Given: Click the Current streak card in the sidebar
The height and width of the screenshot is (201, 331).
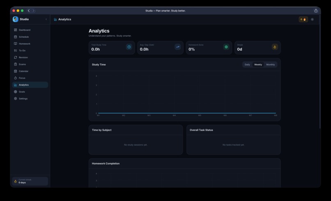Looking at the screenshot, I should [x=30, y=181].
